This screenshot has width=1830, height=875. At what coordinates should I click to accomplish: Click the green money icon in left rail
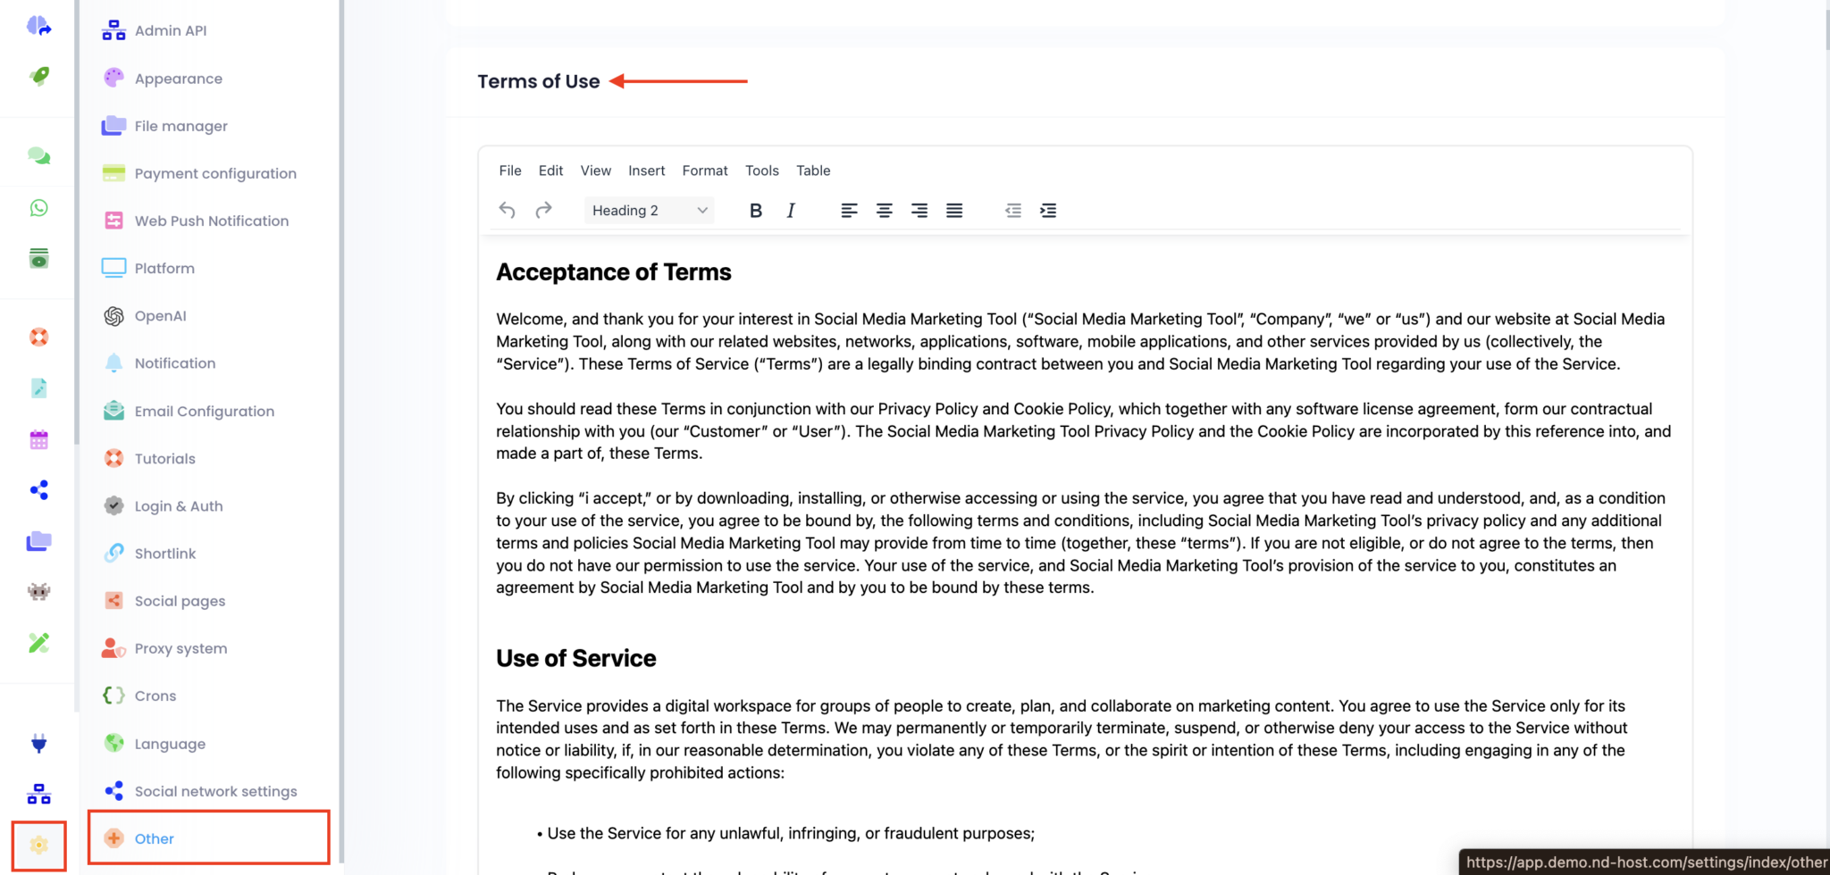tap(38, 259)
